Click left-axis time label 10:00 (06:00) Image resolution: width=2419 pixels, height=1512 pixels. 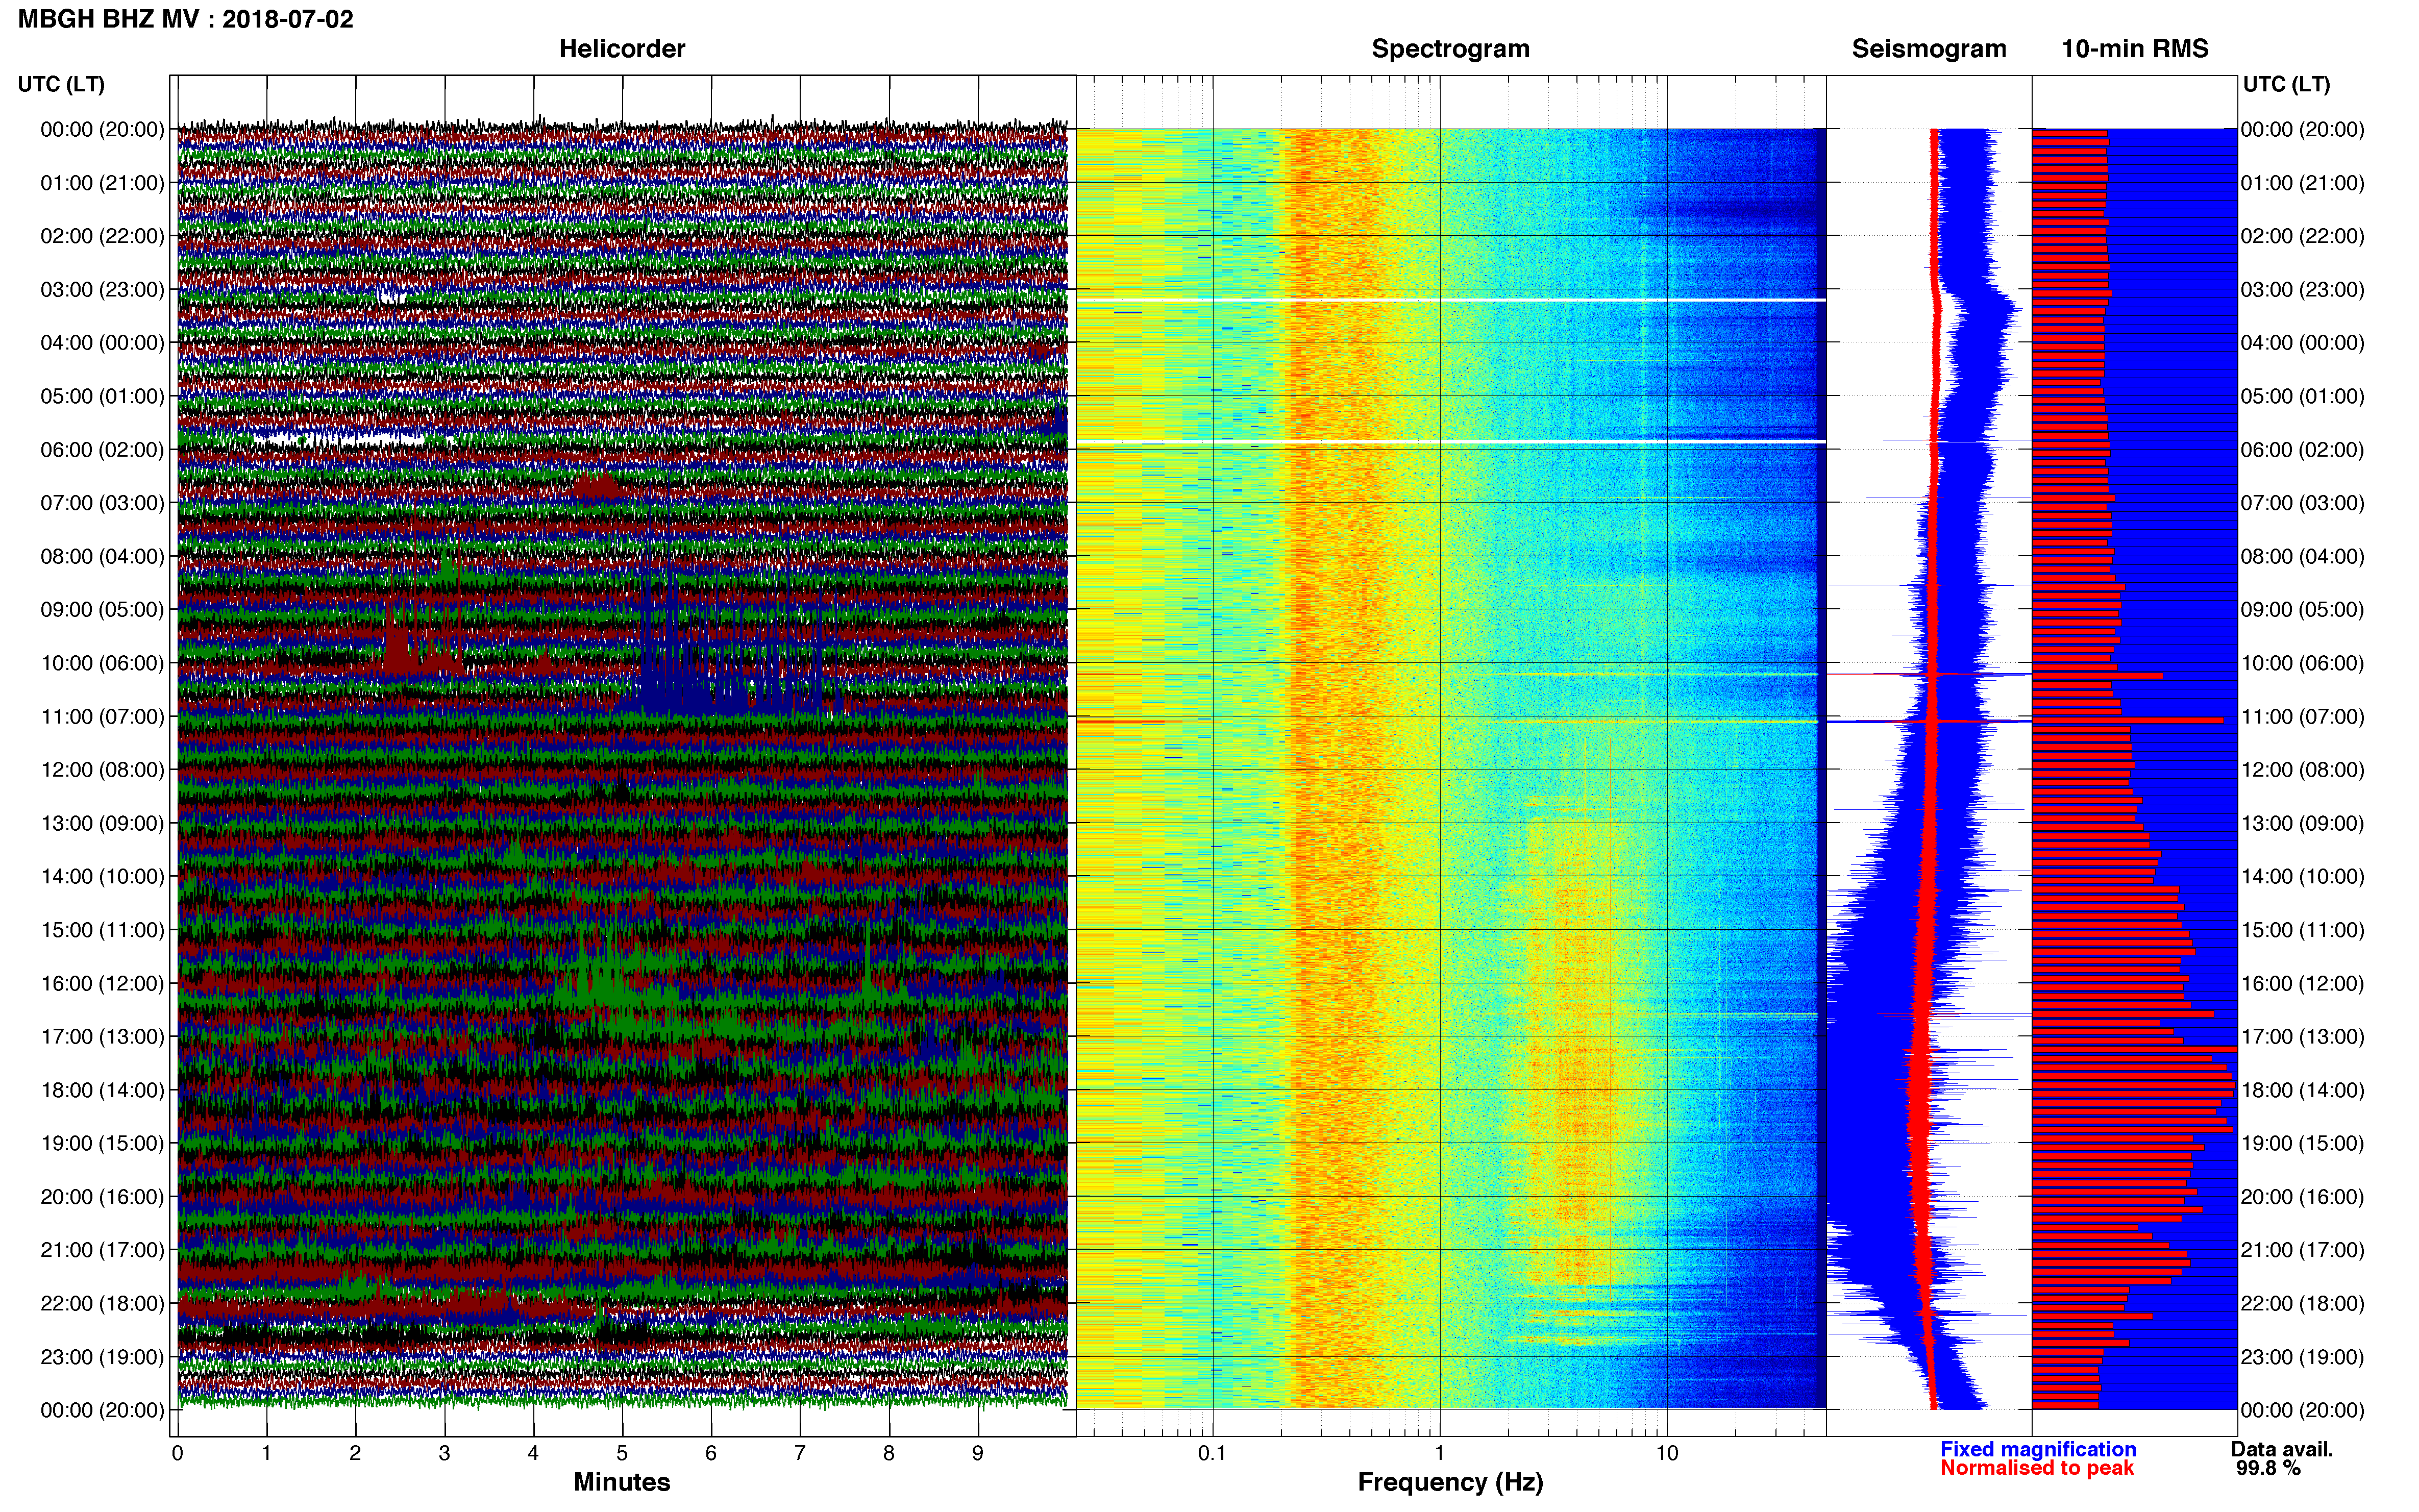point(102,663)
